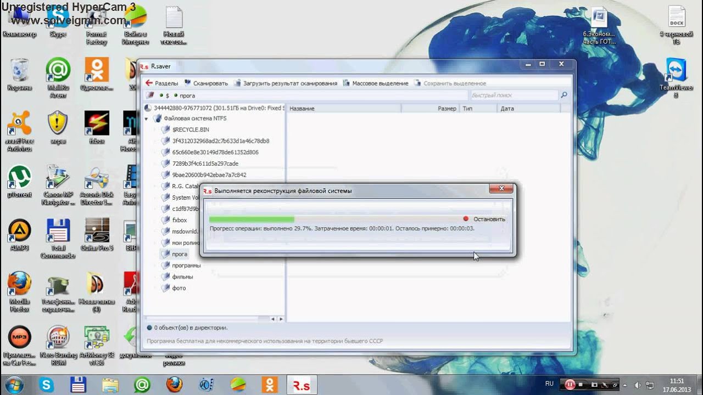The height and width of the screenshot is (395, 703).
Task: Type in the Быстрый поиск field
Action: pyautogui.click(x=514, y=95)
